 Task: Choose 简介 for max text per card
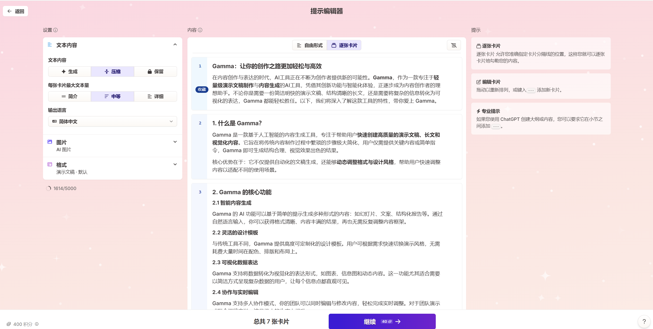click(x=69, y=96)
